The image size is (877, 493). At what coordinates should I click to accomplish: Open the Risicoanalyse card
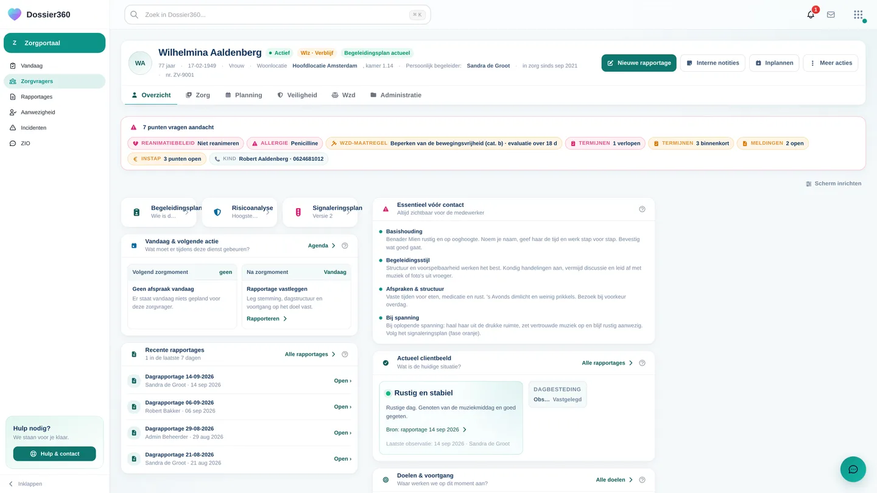(x=239, y=212)
